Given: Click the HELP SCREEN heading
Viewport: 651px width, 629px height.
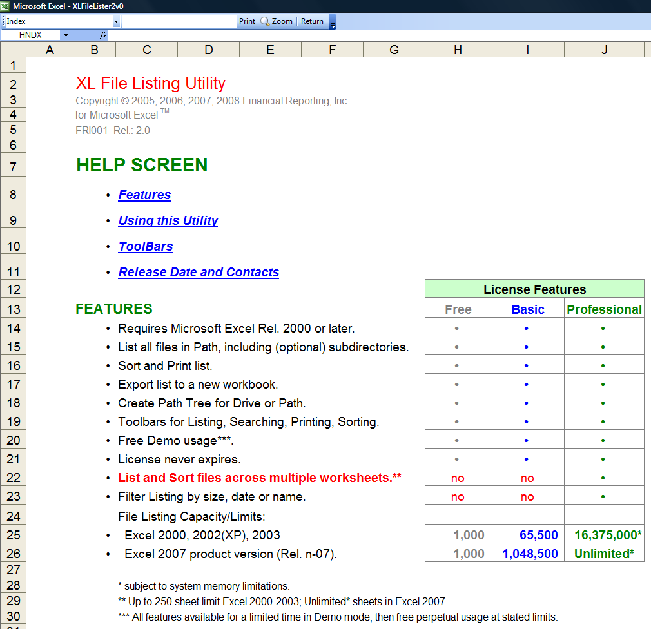Looking at the screenshot, I should click(142, 165).
